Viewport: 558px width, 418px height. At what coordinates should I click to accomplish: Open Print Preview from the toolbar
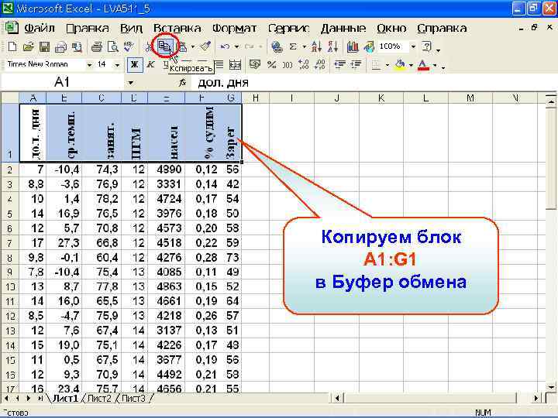click(113, 46)
